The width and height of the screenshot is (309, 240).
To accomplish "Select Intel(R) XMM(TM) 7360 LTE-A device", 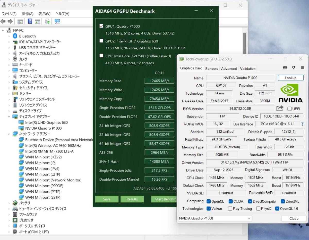I will (x=49, y=151).
